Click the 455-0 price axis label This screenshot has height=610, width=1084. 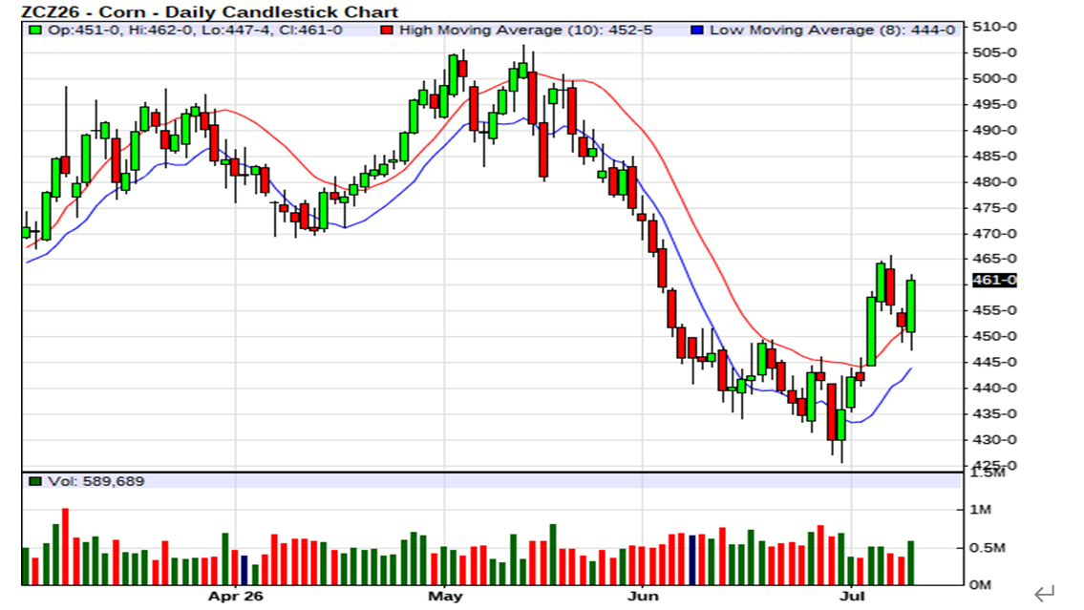click(x=994, y=310)
